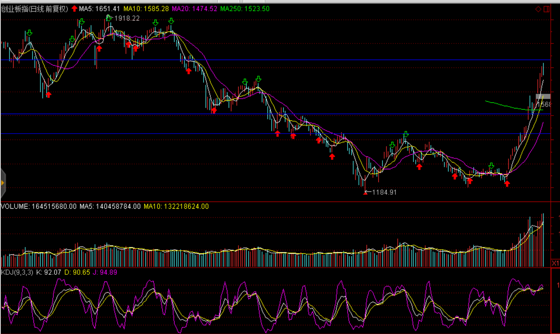Screen dimensions: 560x334
Task: Click the green sell arrow beside 1918.22 label
Action: (x=109, y=18)
